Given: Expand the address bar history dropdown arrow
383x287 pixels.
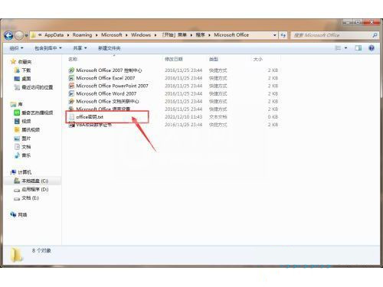Looking at the screenshot, I should click(275, 35).
